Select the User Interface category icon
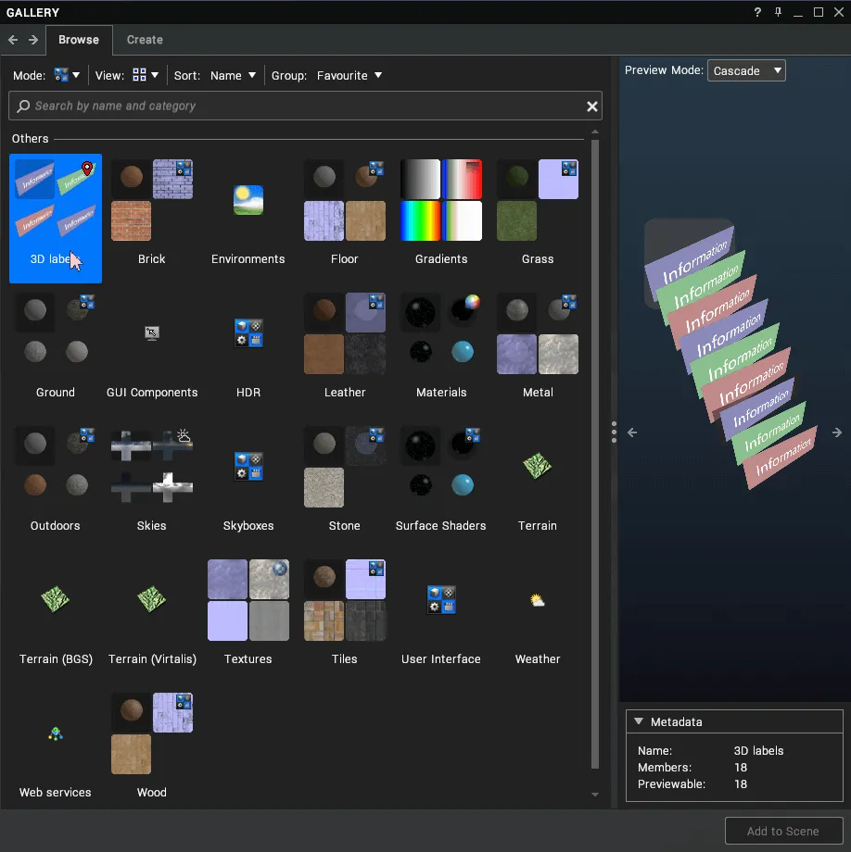The image size is (851, 852). click(x=440, y=600)
